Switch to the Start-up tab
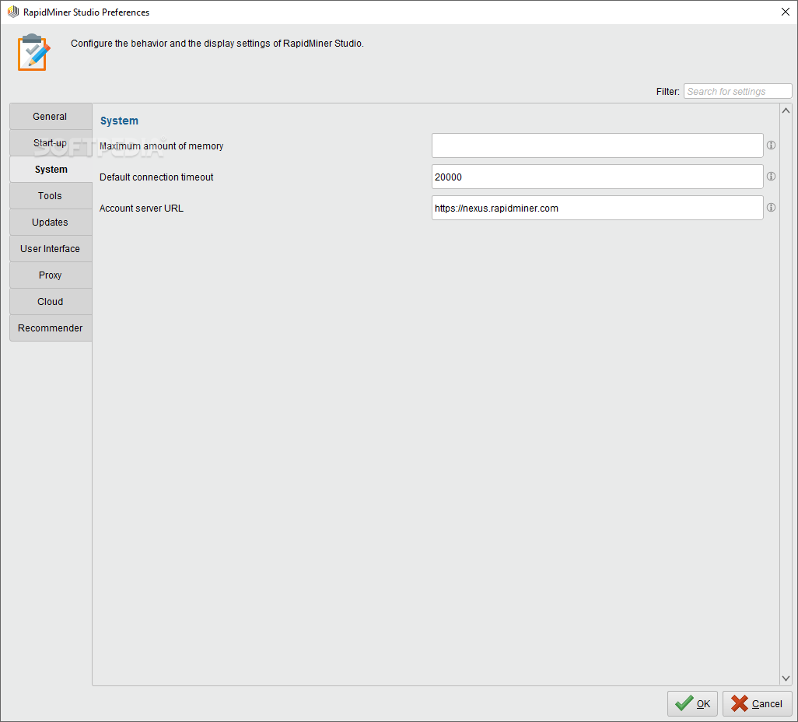 coord(51,143)
